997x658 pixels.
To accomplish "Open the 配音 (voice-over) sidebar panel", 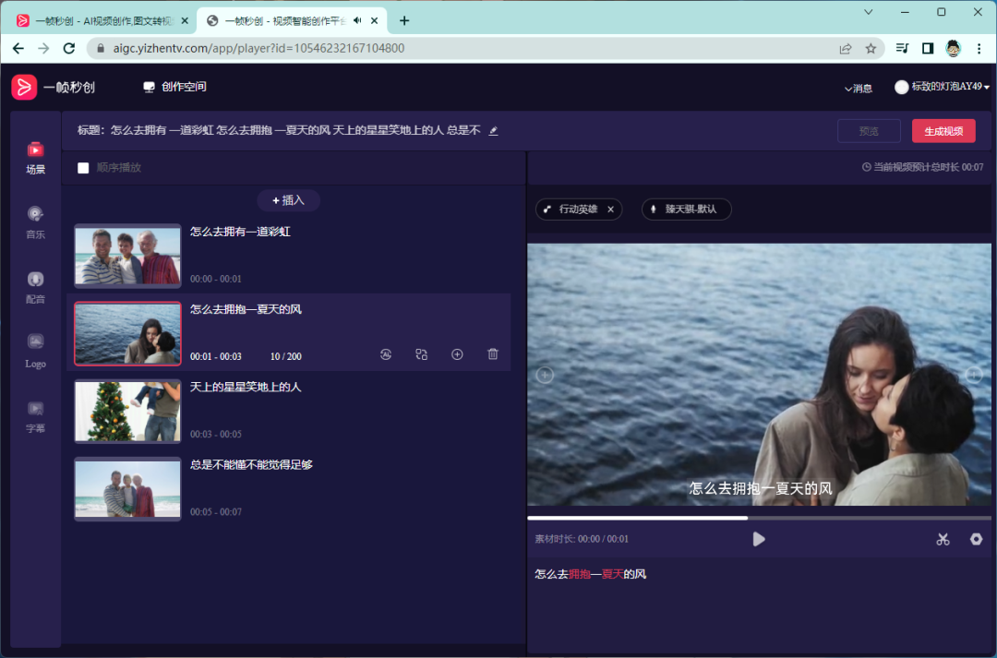I will (35, 286).
